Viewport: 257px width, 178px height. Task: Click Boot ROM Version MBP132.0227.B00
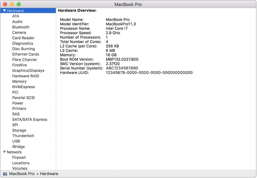coord(122,59)
